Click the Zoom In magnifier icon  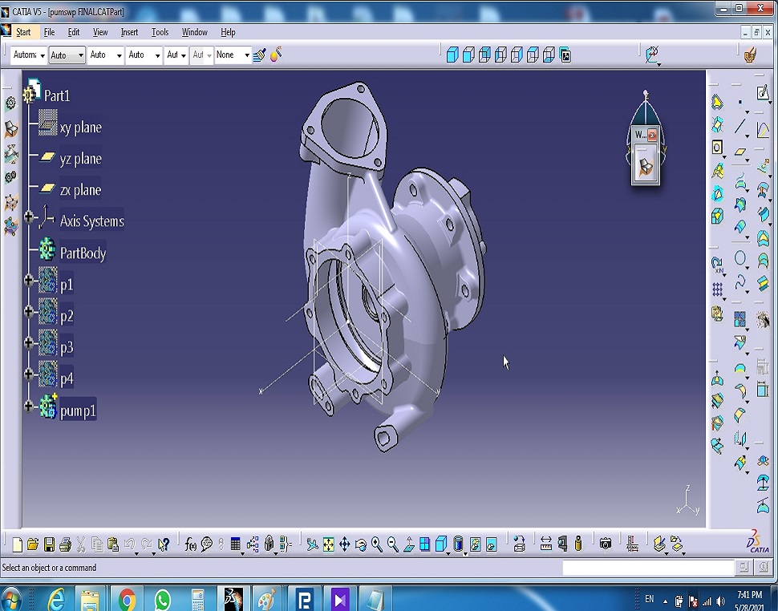[x=377, y=544]
